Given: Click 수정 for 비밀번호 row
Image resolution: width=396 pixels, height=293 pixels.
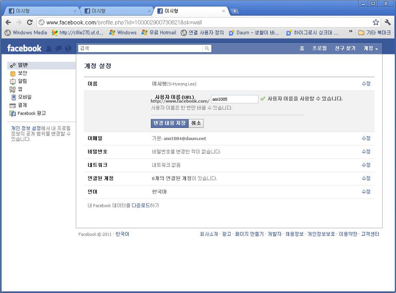Looking at the screenshot, I should point(366,152).
